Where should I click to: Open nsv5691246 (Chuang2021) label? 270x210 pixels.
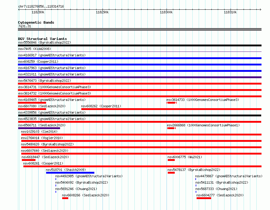[76, 189]
